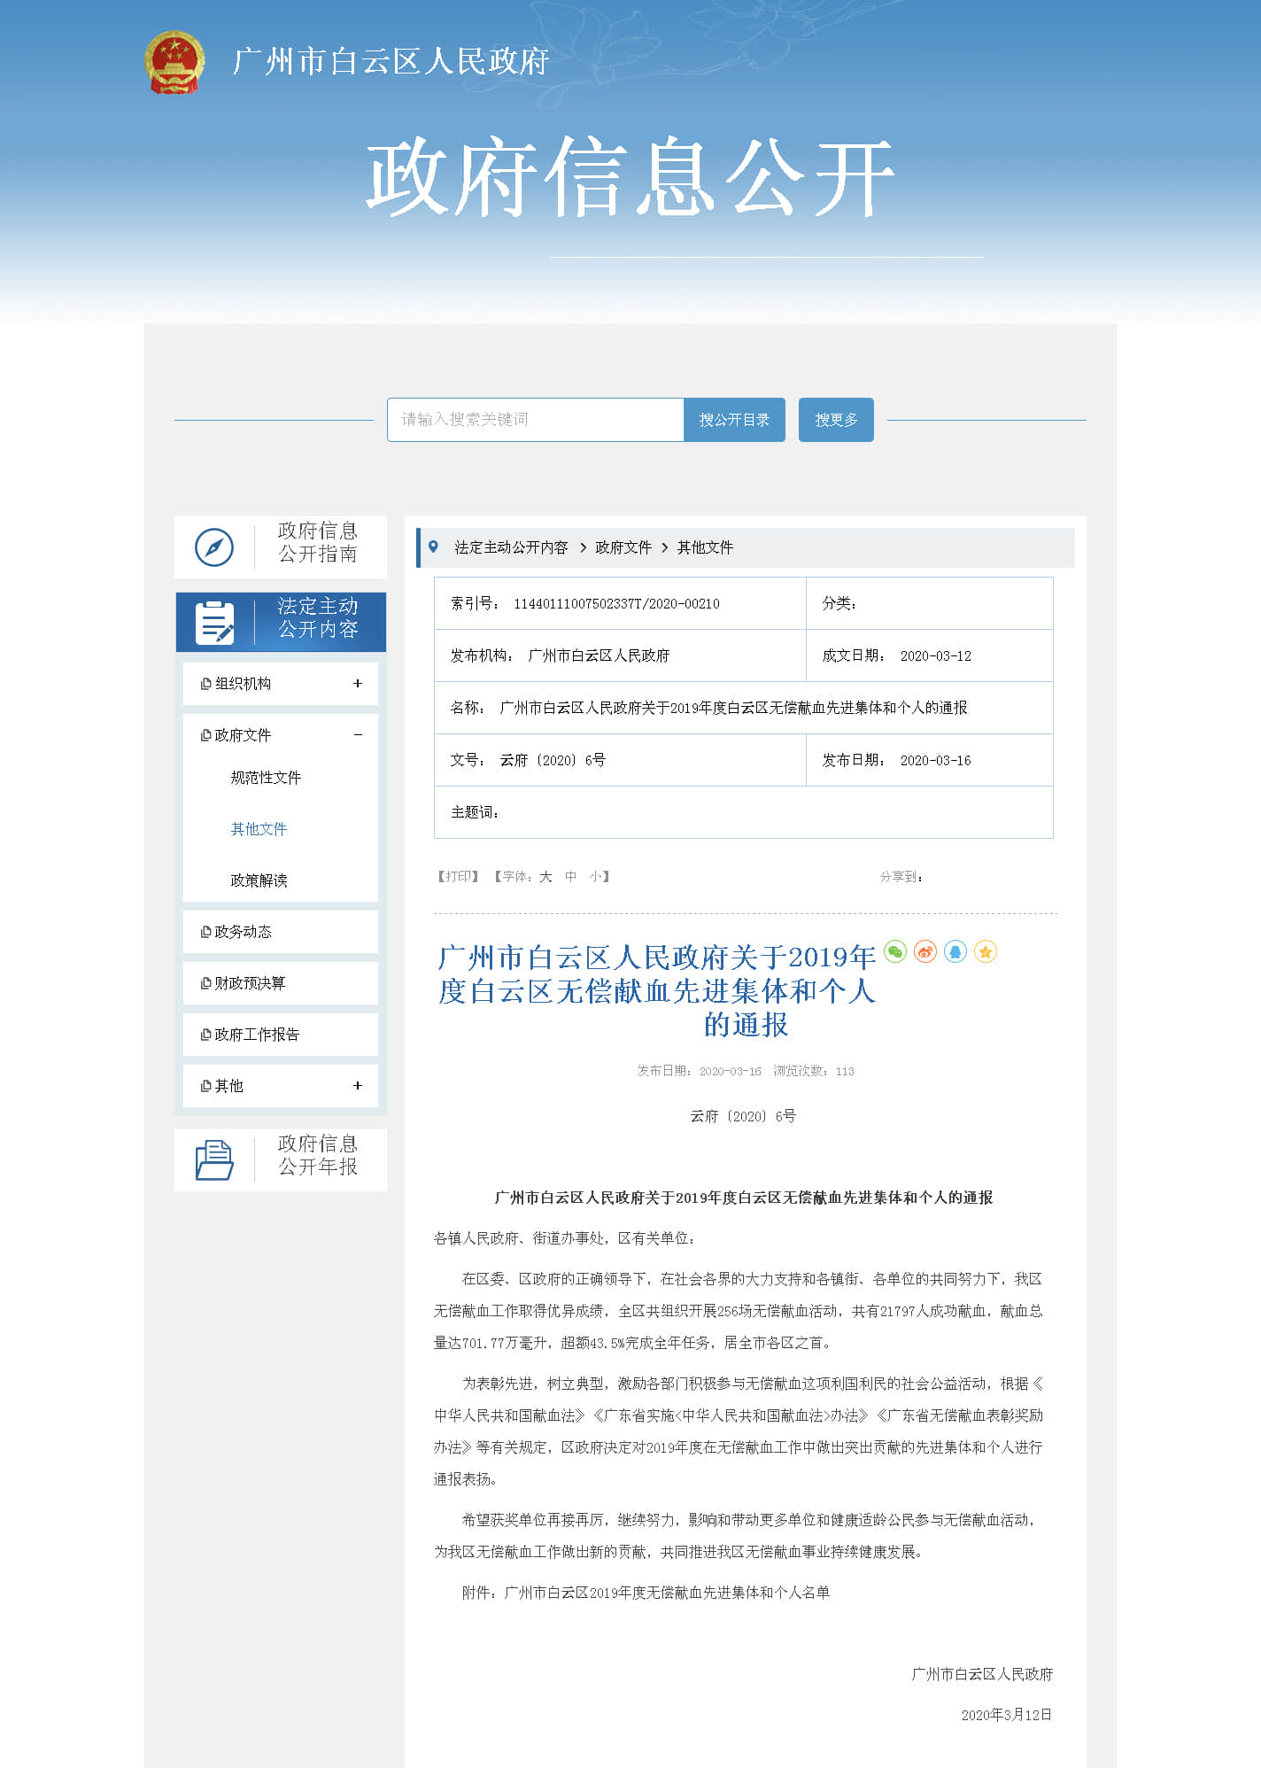Click the attachment line starting with 附件
The height and width of the screenshot is (1768, 1261).
pos(646,1593)
